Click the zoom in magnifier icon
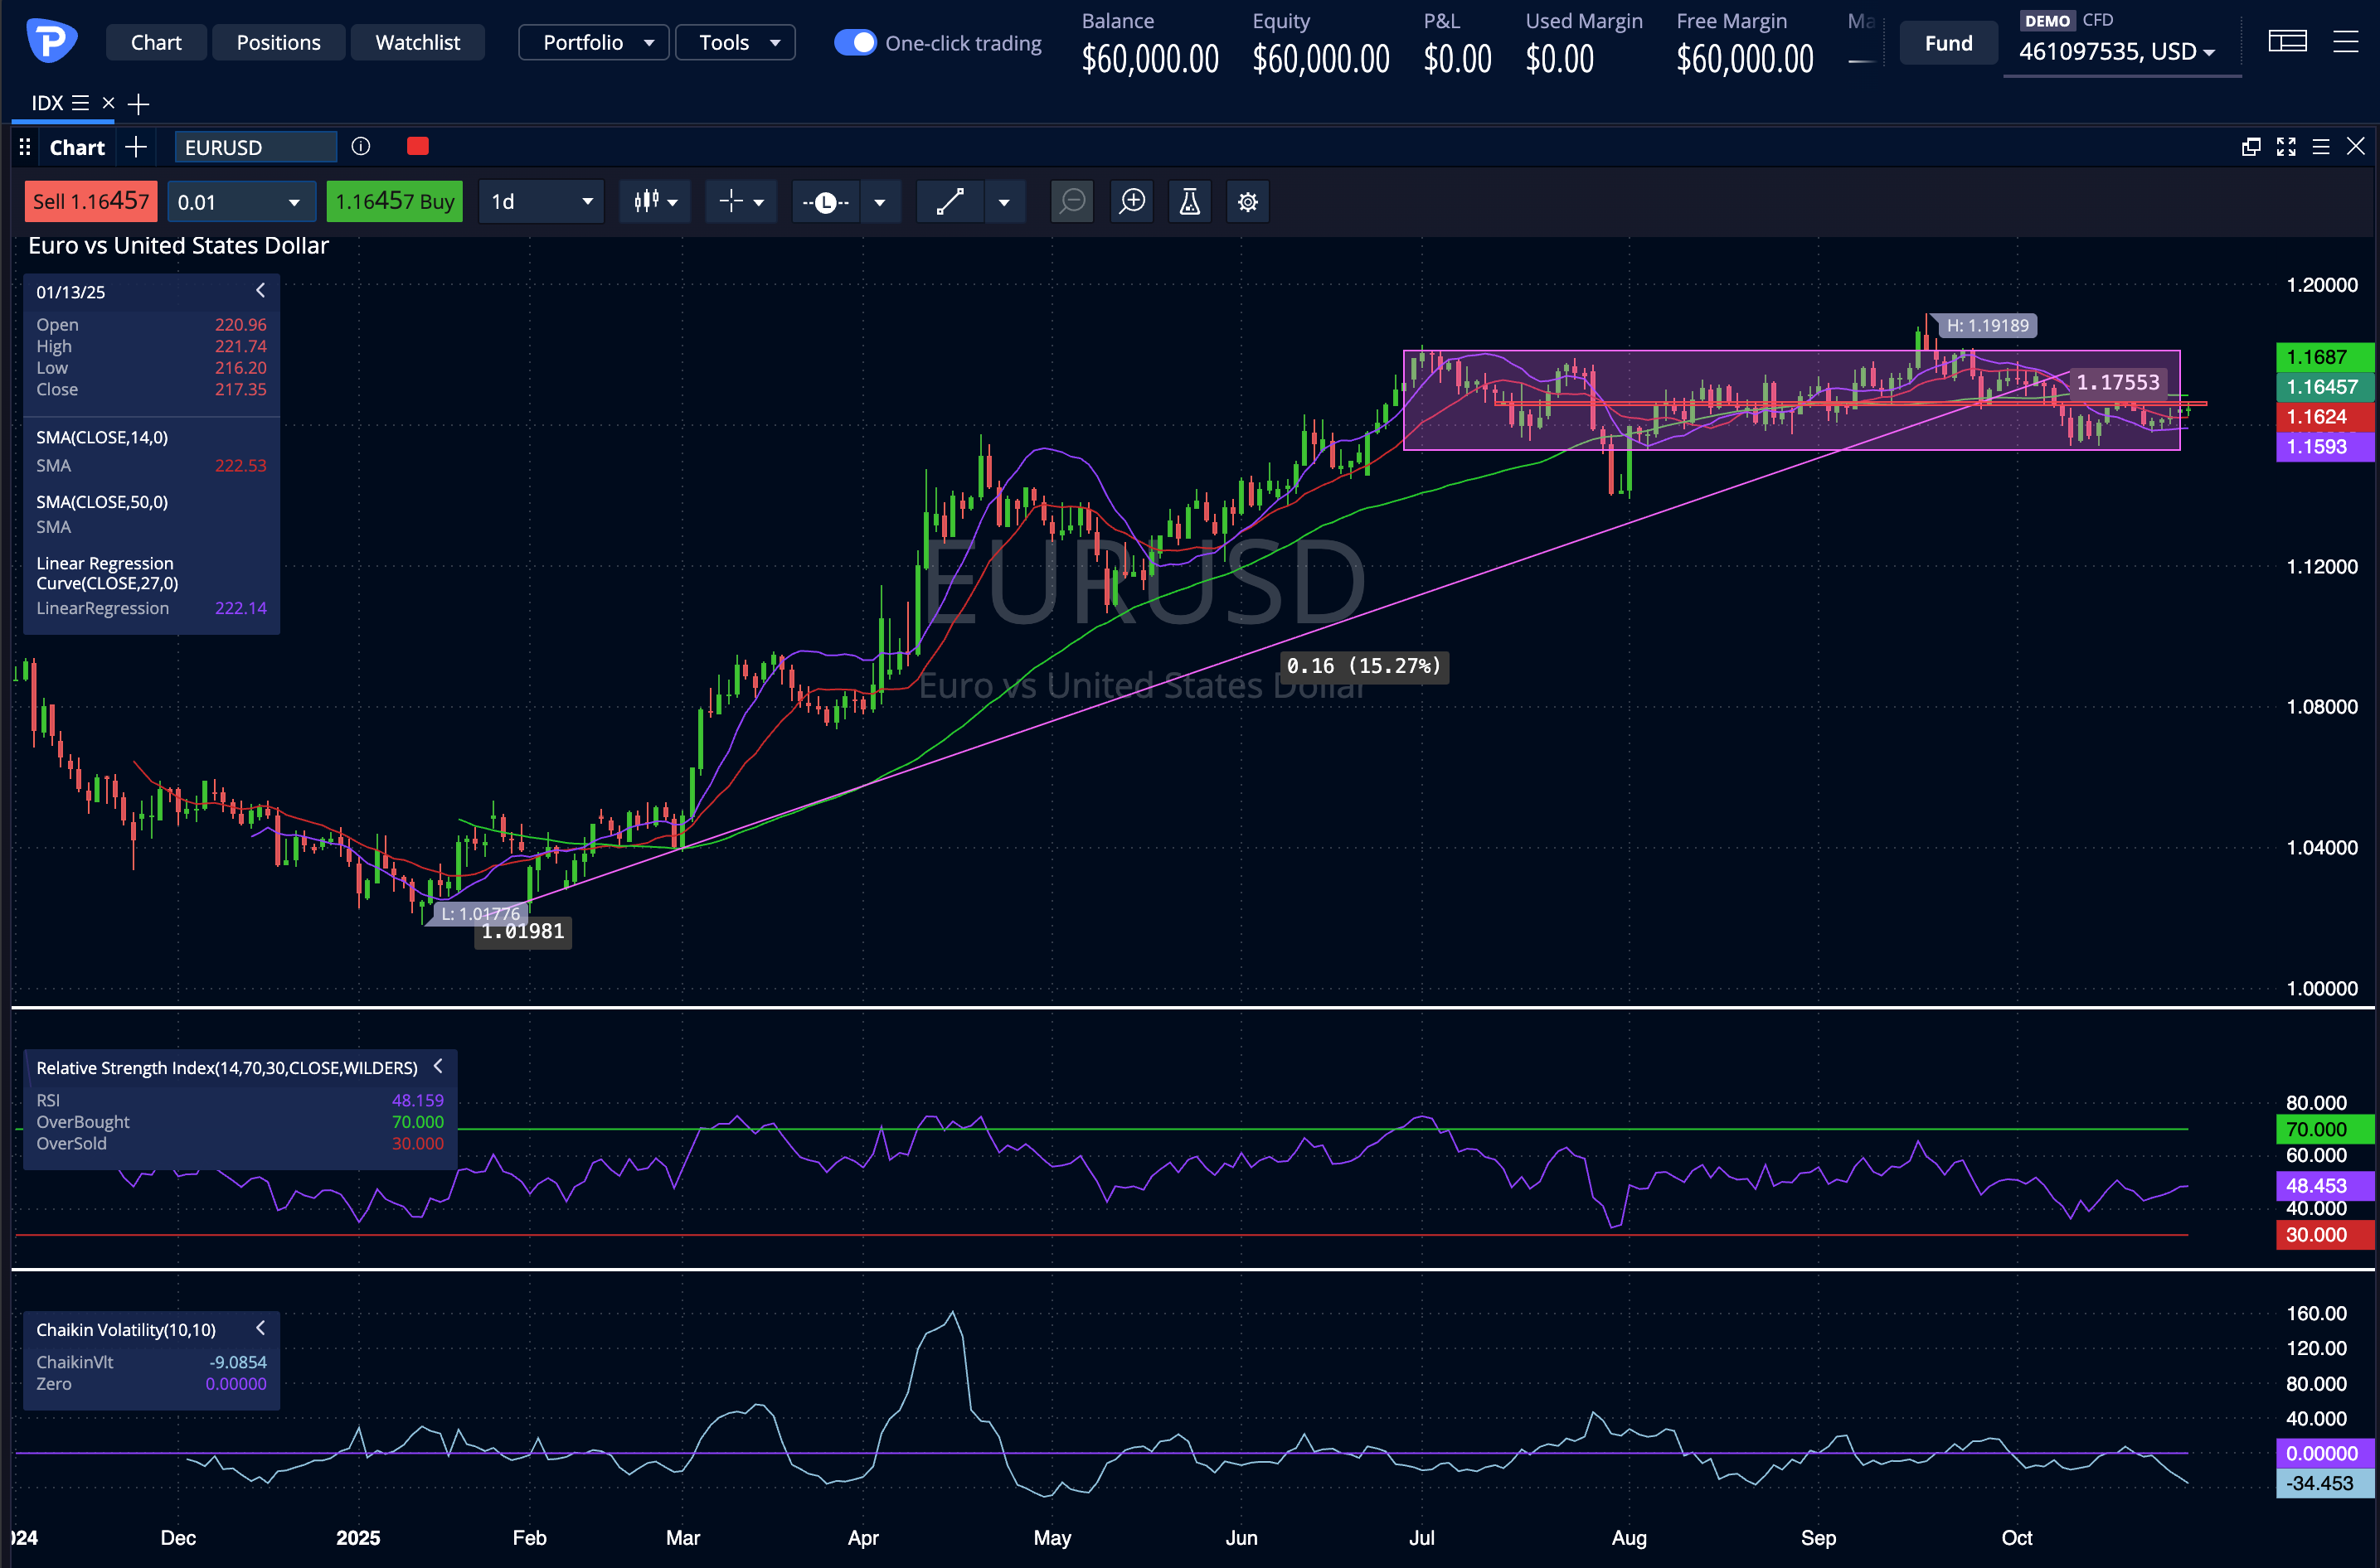The image size is (2380, 1568). click(x=1131, y=202)
